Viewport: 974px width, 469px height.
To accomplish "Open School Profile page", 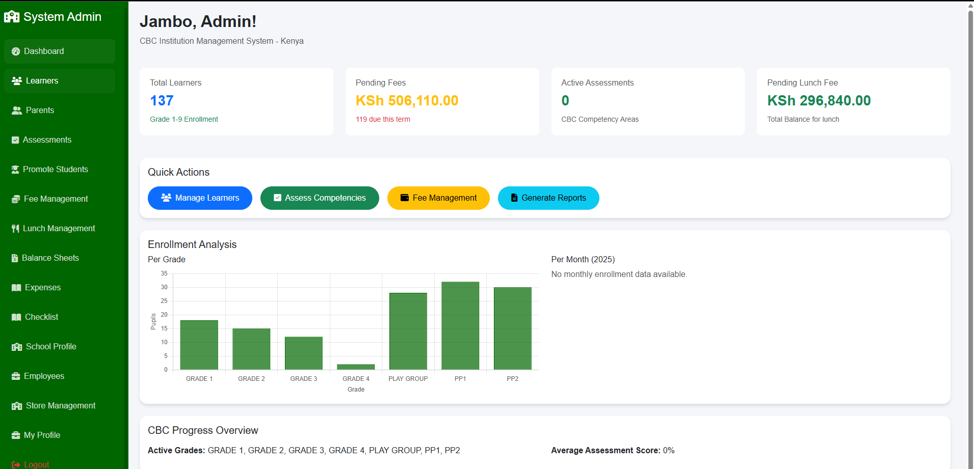I will pyautogui.click(x=60, y=347).
